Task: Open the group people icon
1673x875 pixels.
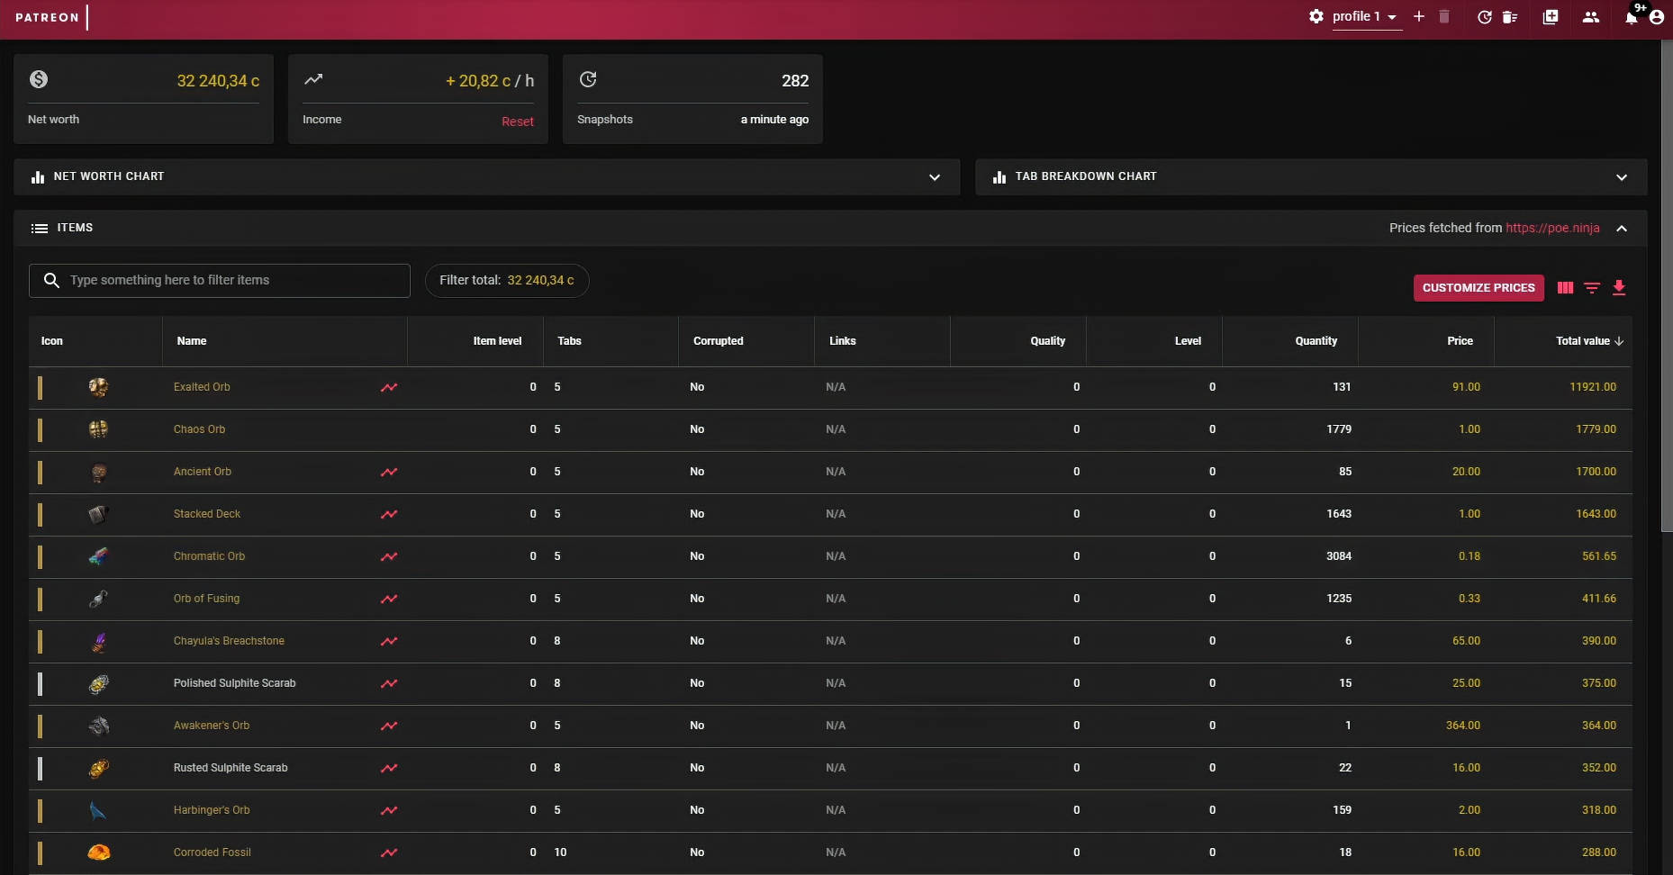Action: click(x=1591, y=17)
